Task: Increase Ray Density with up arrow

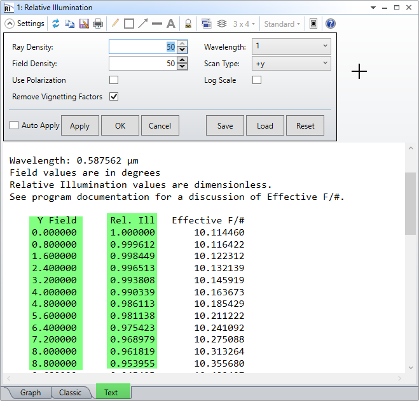Action: 182,43
